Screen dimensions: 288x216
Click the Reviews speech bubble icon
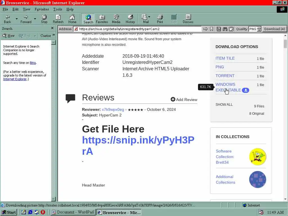[x=70, y=98]
